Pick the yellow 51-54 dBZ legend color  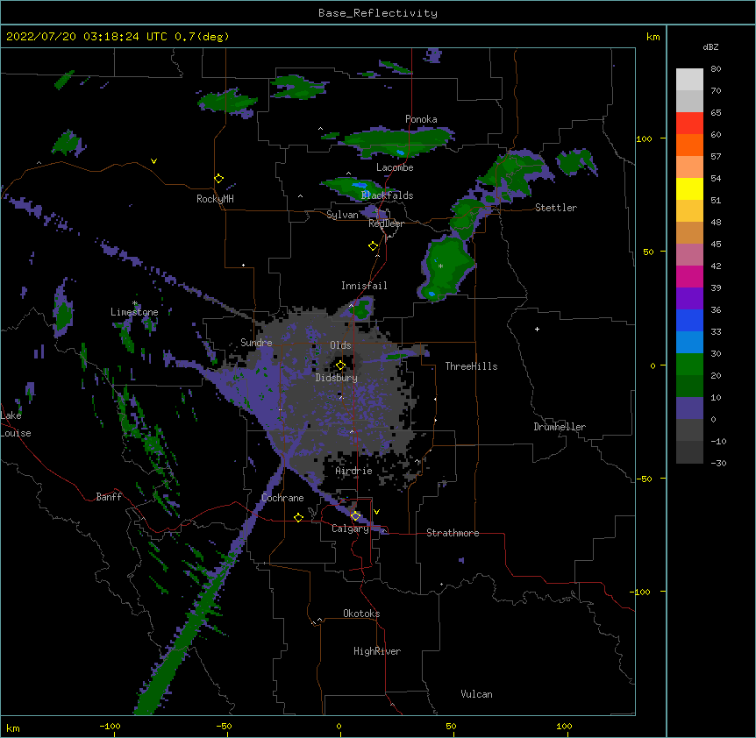(x=689, y=188)
